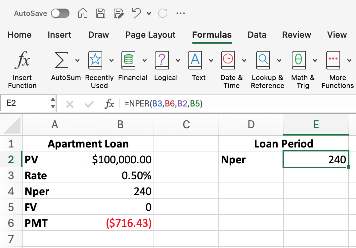Expand the Financial dropdown arrow
356x248 pixels.
tap(144, 61)
